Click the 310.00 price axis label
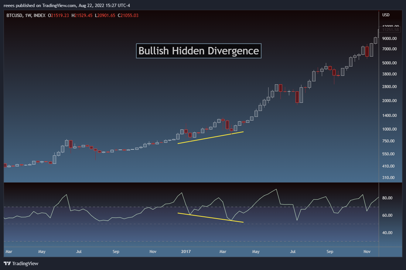The height and width of the screenshot is (270, 406). pos(388,178)
